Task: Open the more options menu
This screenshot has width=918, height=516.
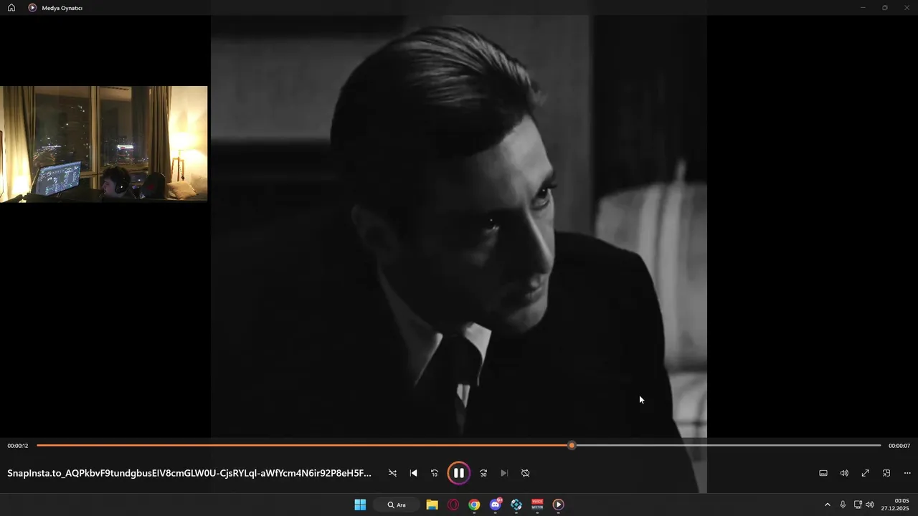Action: 907,473
